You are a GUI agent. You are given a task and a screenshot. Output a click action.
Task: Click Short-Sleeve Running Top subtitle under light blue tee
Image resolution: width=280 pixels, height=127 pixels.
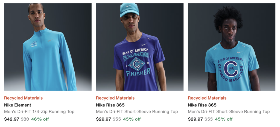click(229, 112)
